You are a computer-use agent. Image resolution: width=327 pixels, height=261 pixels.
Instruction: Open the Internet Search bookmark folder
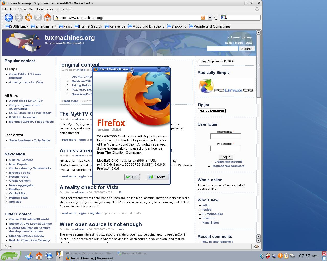pos(88,26)
